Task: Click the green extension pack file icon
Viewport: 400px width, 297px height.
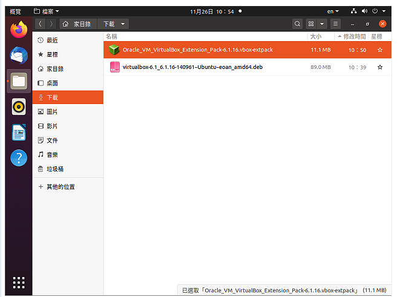Action: (114, 50)
